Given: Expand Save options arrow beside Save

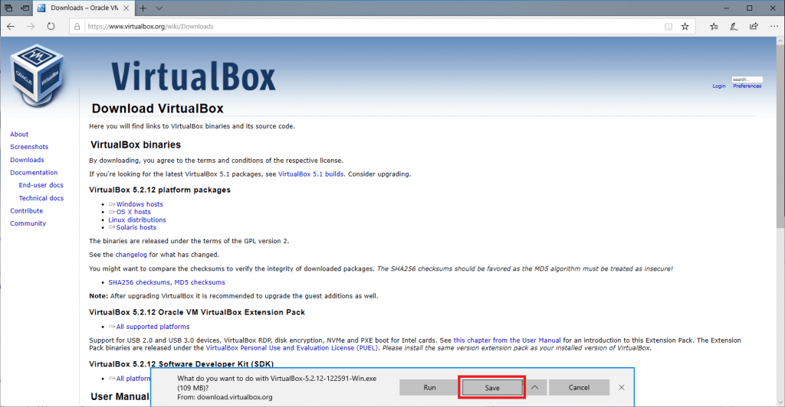Looking at the screenshot, I should click(534, 388).
